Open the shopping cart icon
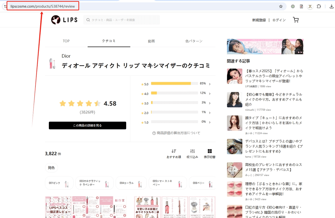 [296, 20]
